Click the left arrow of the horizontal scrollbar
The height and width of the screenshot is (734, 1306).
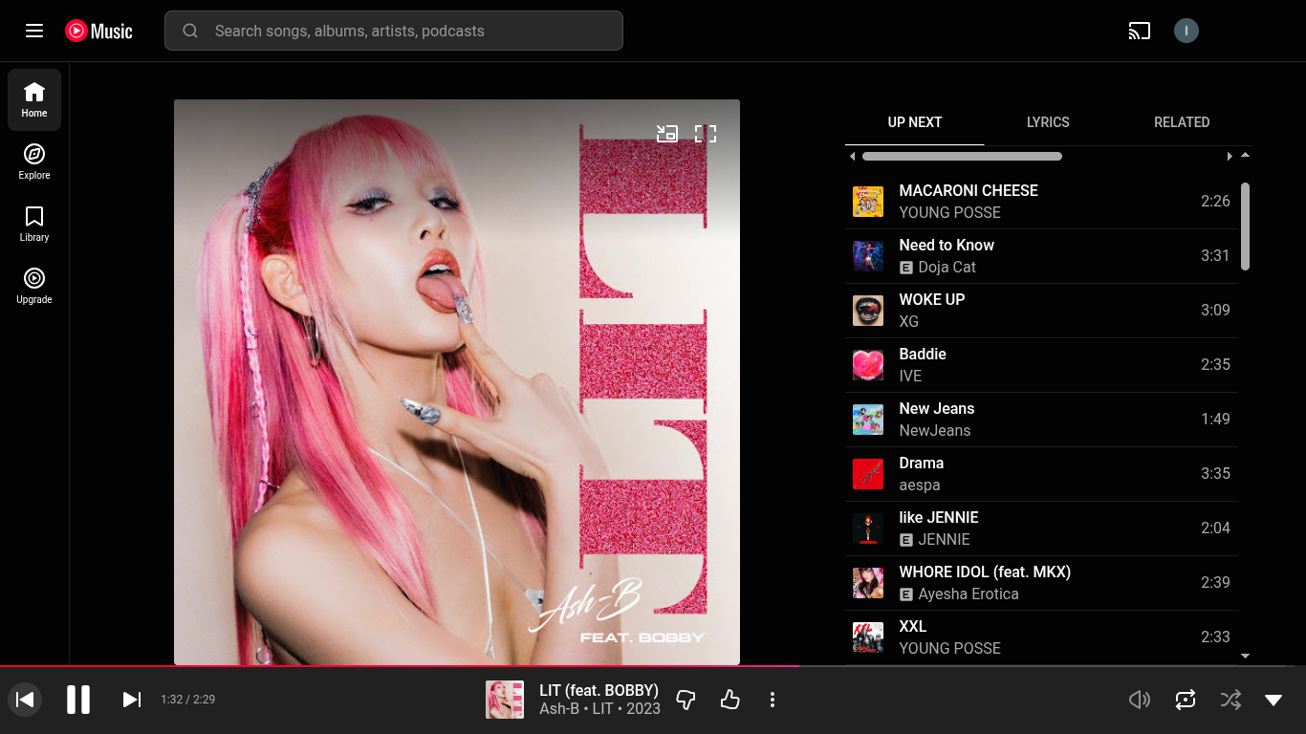point(852,156)
